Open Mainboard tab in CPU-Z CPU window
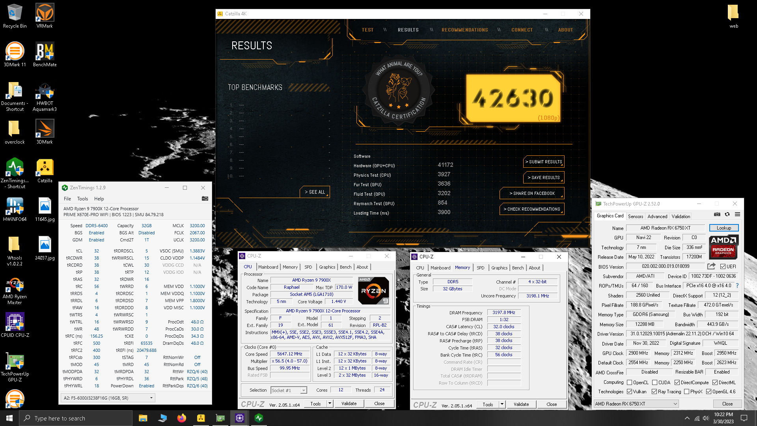Image resolution: width=757 pixels, height=426 pixels. click(268, 267)
